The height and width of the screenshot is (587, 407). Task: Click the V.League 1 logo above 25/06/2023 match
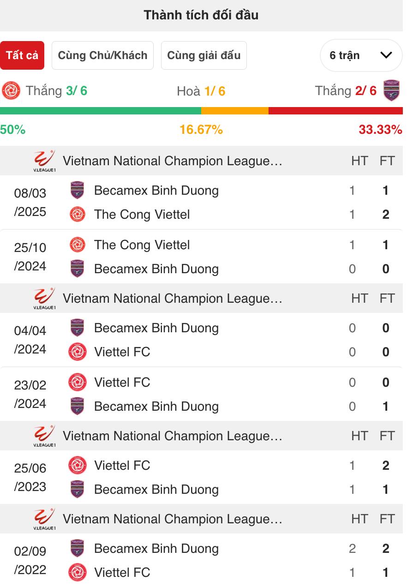click(x=45, y=436)
